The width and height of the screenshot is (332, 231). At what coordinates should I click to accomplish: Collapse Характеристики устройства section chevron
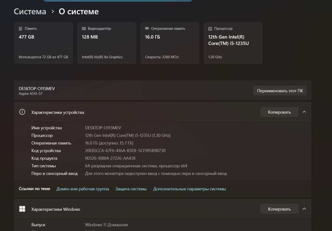pyautogui.click(x=304, y=112)
